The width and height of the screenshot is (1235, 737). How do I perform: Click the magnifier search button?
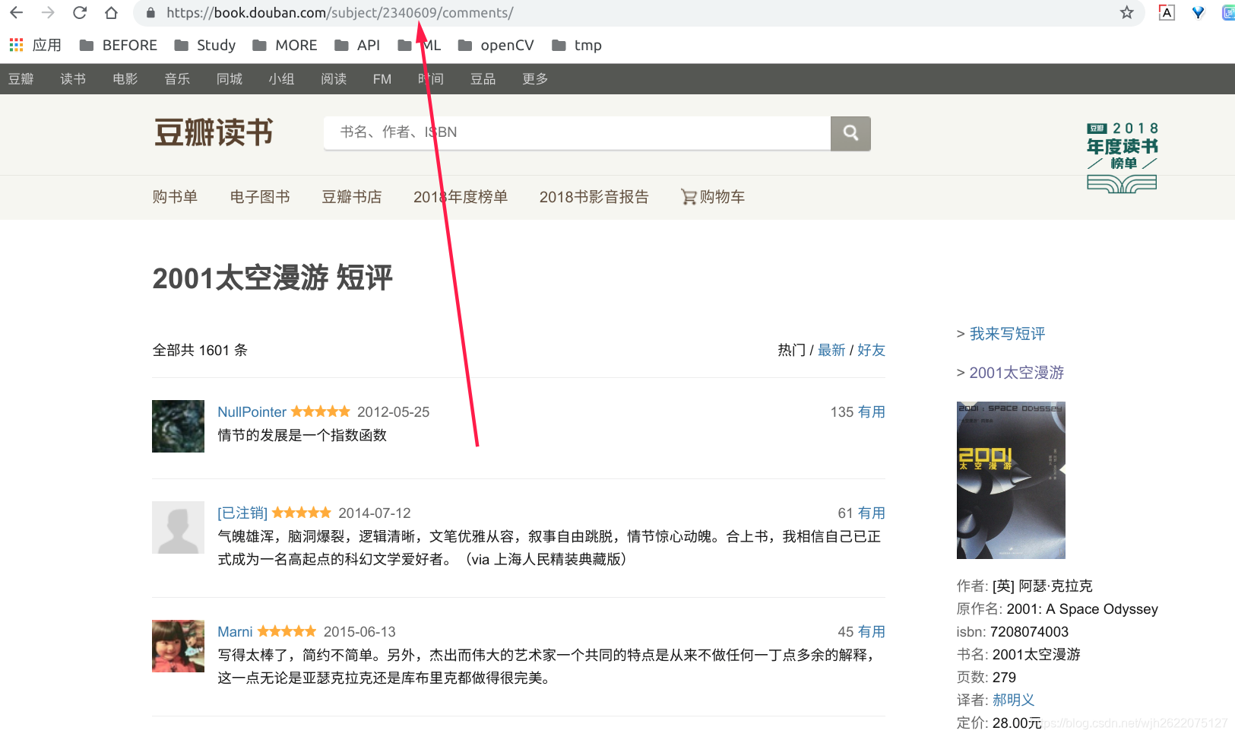point(850,133)
